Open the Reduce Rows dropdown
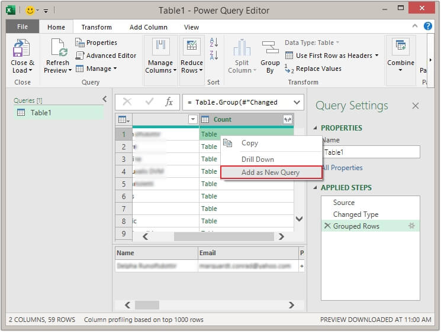This screenshot has height=332, width=441. coord(192,66)
